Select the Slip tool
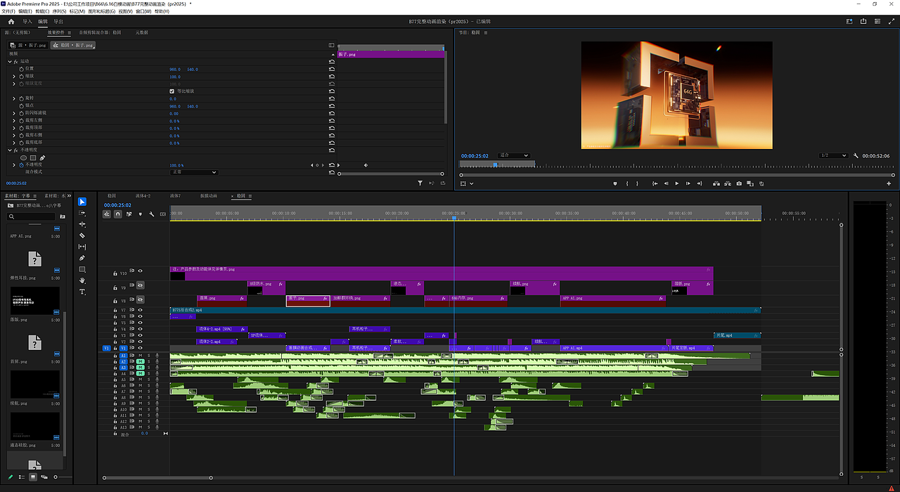 pos(82,247)
